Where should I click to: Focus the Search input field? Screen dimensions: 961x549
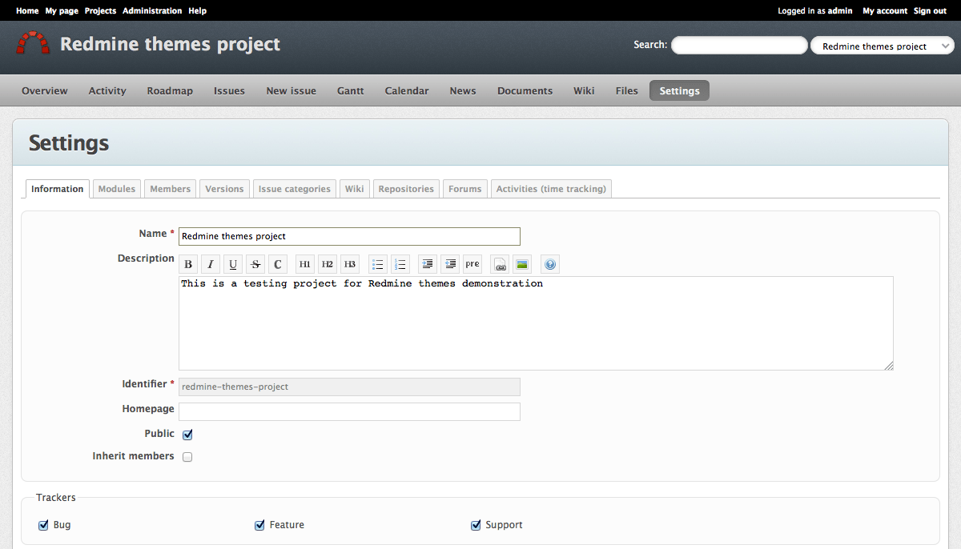click(x=739, y=46)
